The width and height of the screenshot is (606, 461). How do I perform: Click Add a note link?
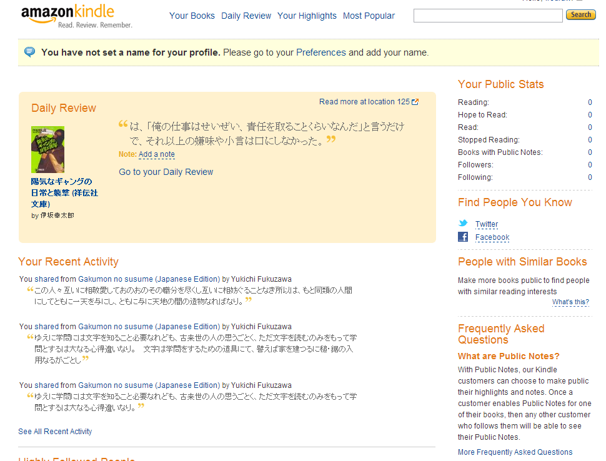click(x=157, y=154)
